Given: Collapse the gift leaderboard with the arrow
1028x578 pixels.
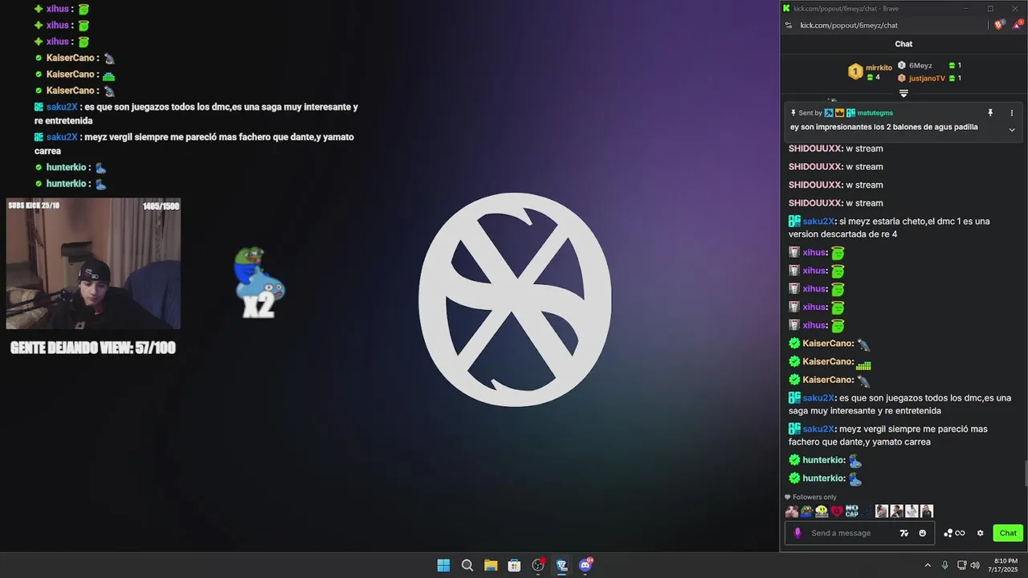Looking at the screenshot, I should tap(904, 93).
